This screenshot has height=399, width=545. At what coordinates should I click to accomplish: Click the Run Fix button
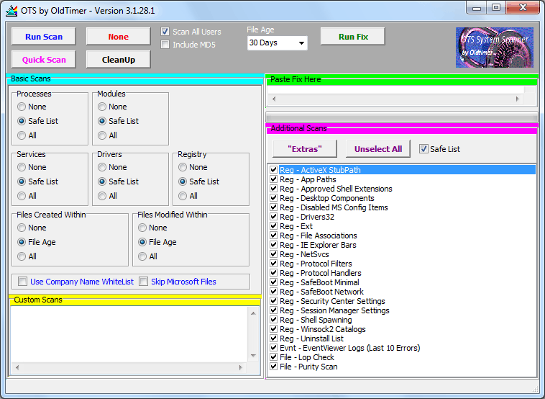pos(353,37)
